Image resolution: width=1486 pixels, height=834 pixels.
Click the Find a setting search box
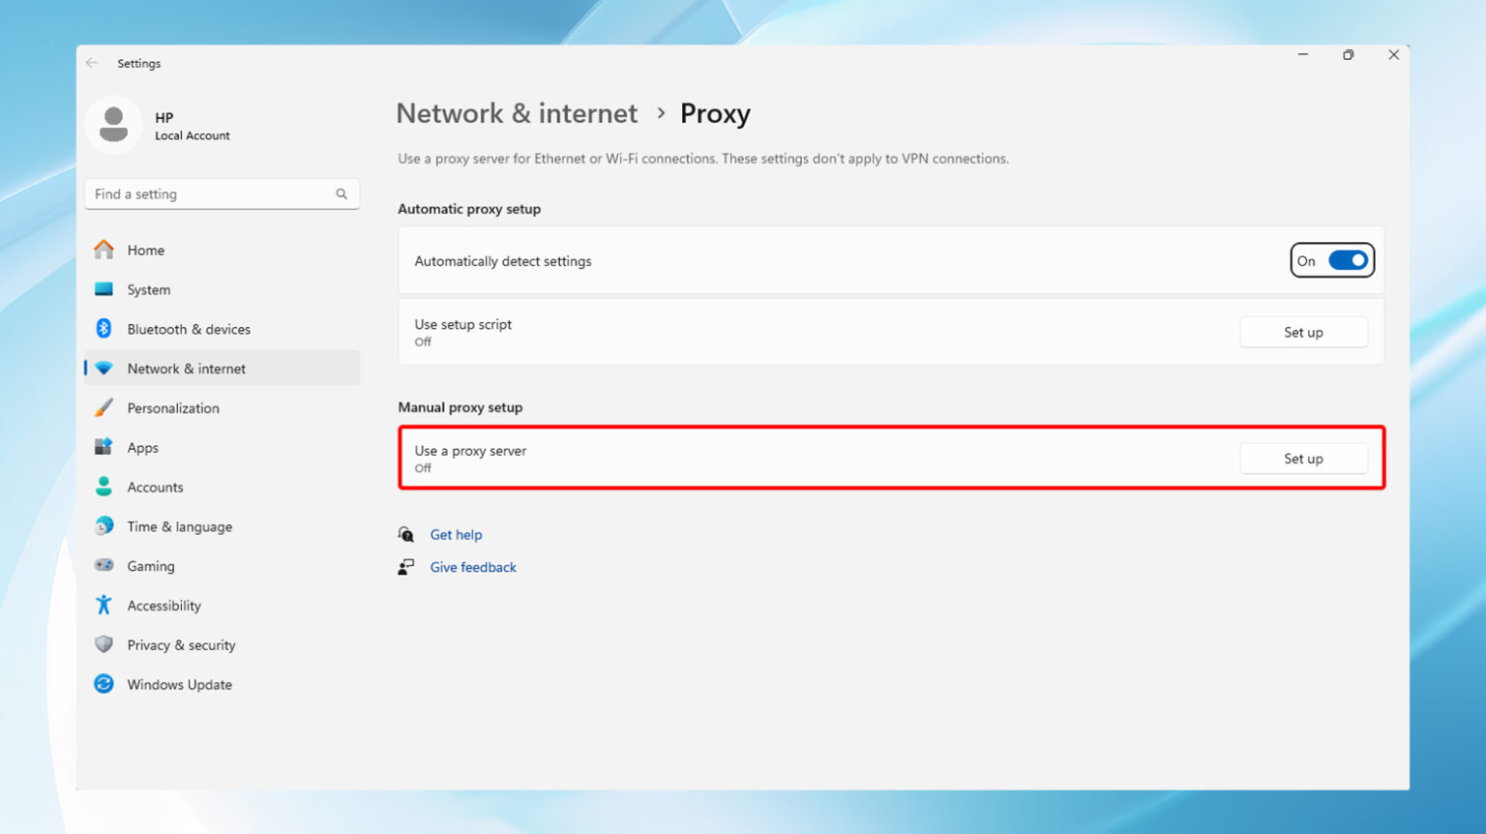tap(213, 194)
